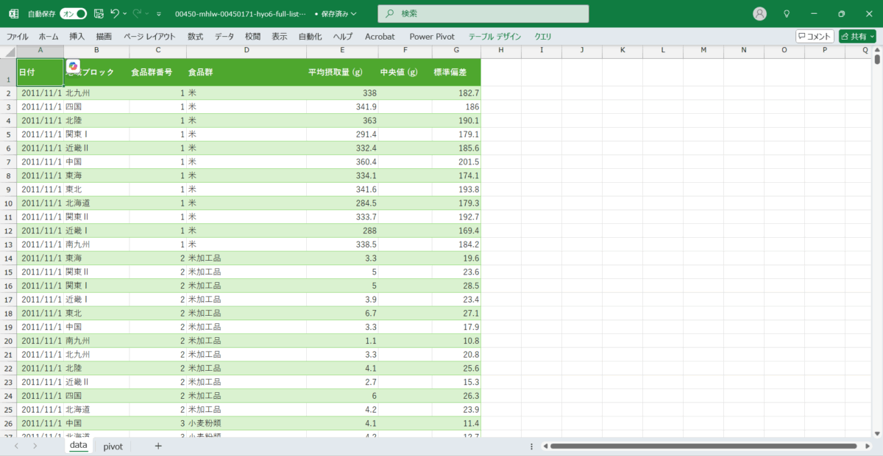Screen dimensions: 883x456
Task: Click the lightbulb icon in title bar
Action: [787, 14]
